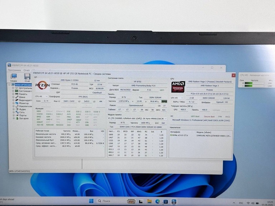Click the UEFI Boot indicator

click(x=195, y=116)
